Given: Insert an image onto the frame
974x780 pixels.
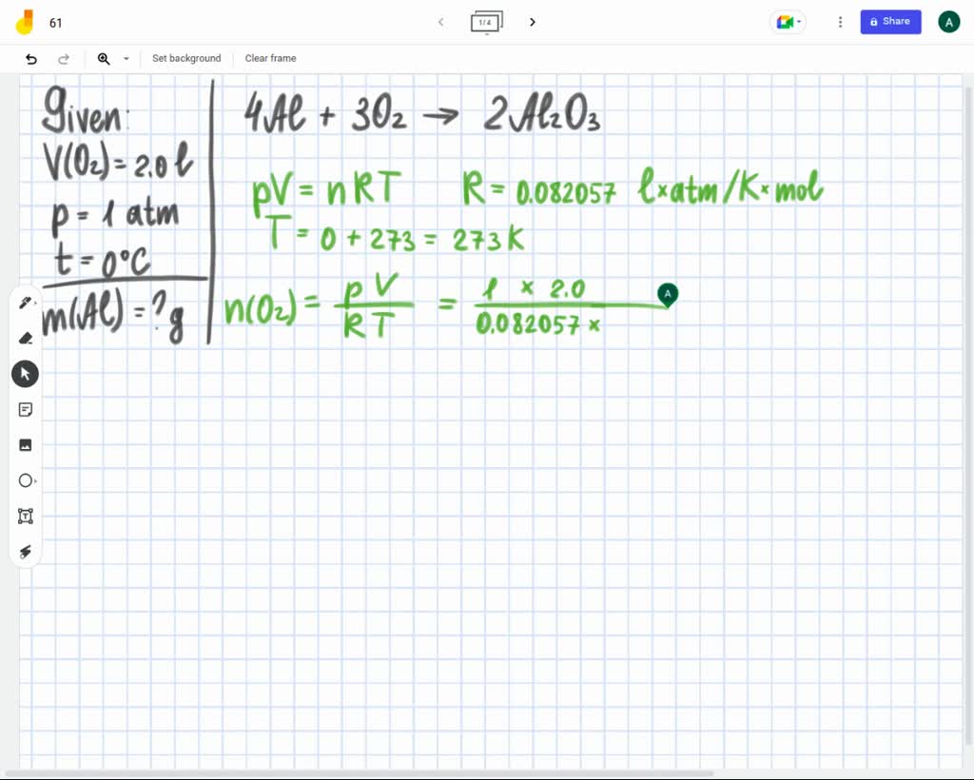Looking at the screenshot, I should (x=25, y=444).
